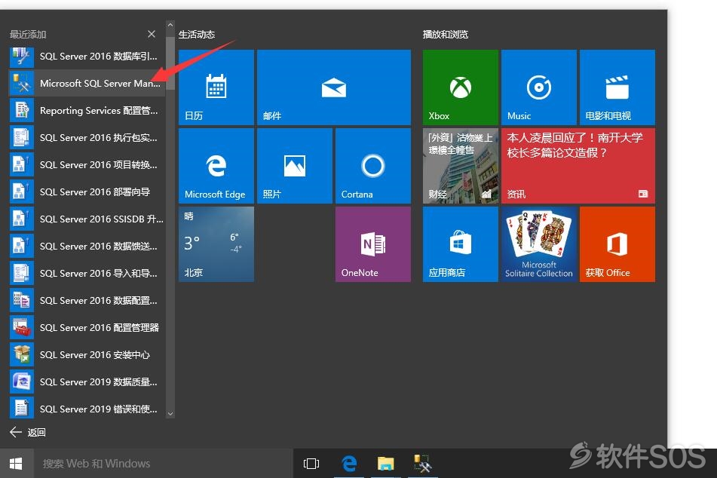Open the Music tile

[538, 87]
